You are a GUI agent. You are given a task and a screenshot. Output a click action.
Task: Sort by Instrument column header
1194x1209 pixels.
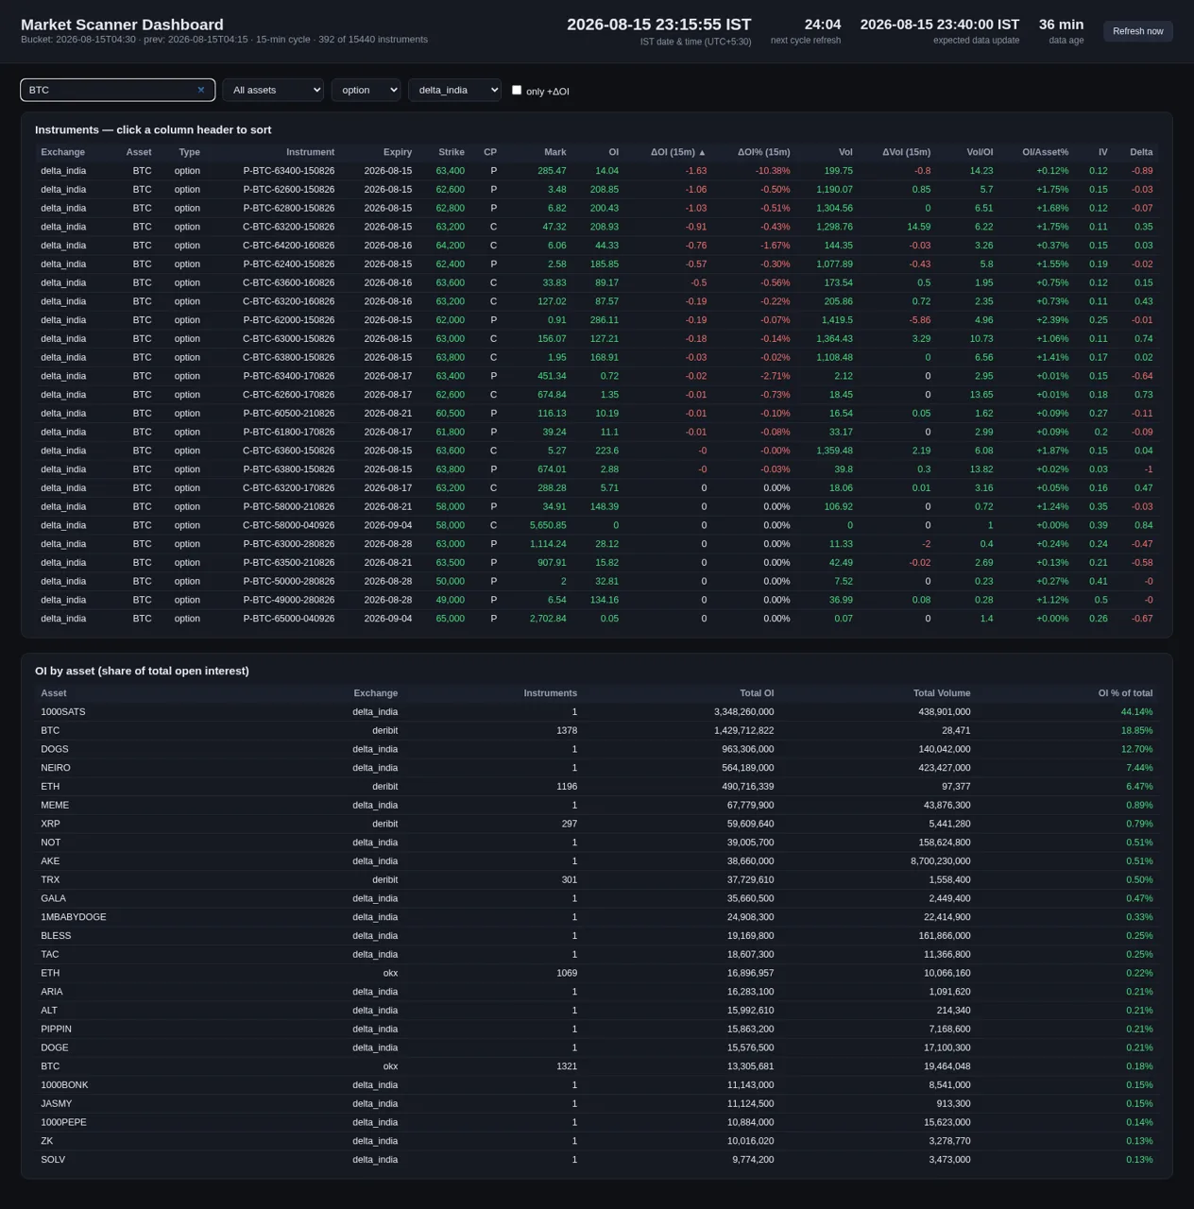pyautogui.click(x=310, y=152)
